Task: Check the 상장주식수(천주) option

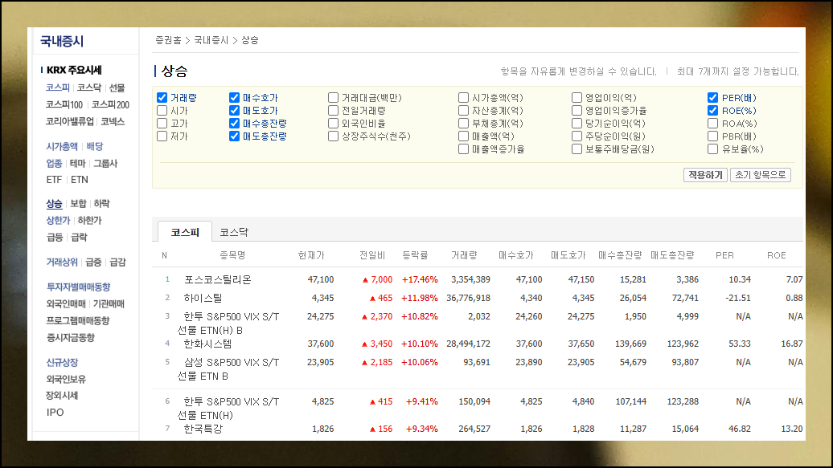Action: tap(333, 136)
